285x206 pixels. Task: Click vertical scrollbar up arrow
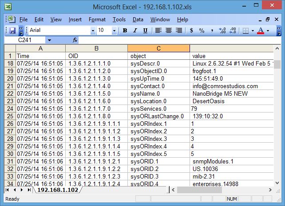(277, 48)
